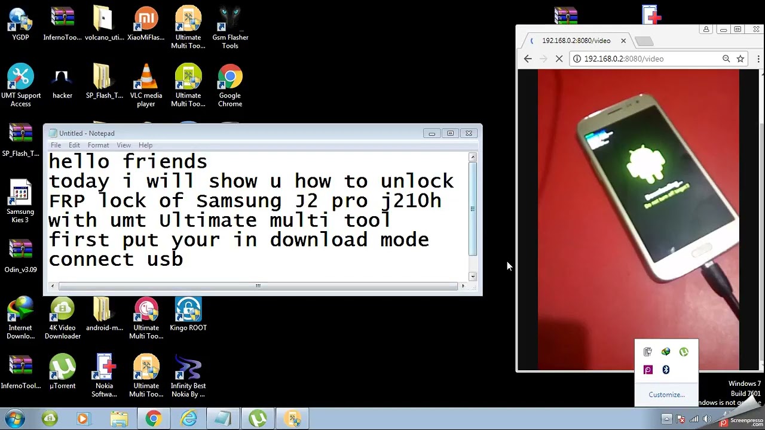Screen dimensions: 765x430
Task: Click the Notepad horizontal scrollbar thumb
Action: click(258, 286)
